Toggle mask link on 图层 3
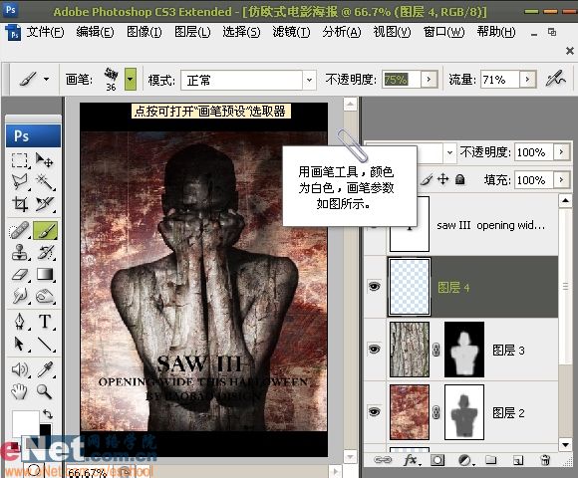Image resolution: width=578 pixels, height=478 pixels. point(436,350)
